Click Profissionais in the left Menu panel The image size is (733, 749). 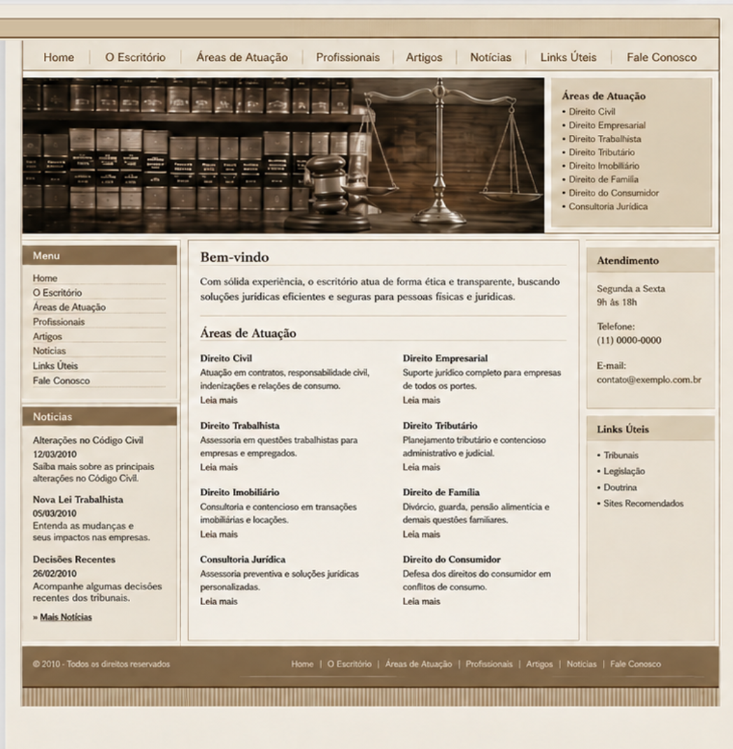point(59,322)
